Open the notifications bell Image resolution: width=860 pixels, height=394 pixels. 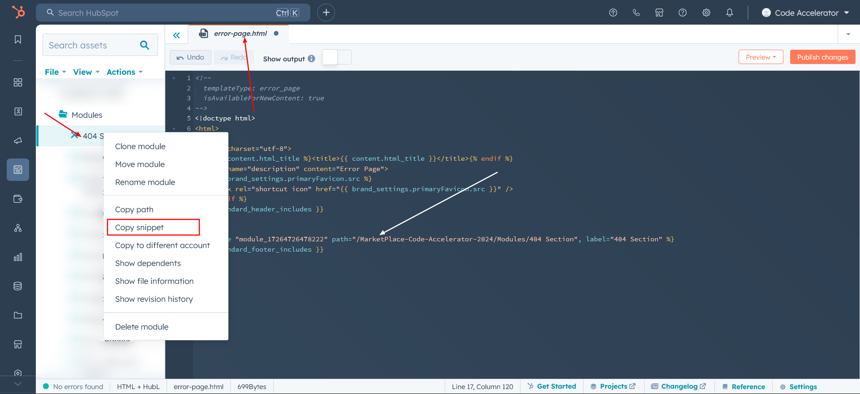[x=730, y=13]
